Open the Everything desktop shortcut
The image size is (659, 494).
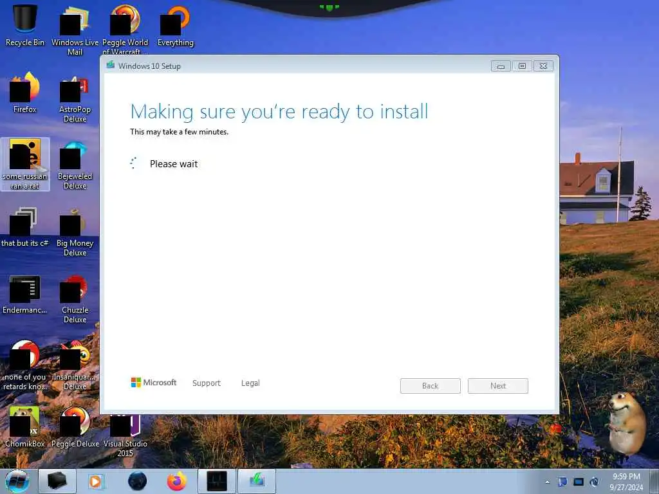click(x=175, y=25)
